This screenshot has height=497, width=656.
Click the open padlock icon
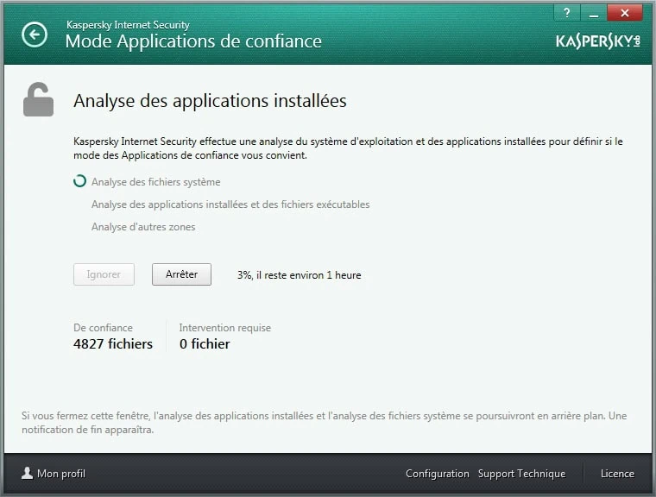click(x=39, y=99)
